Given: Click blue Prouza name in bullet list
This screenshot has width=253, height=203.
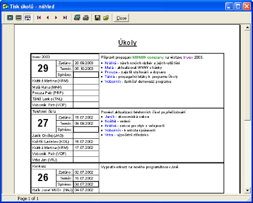Looking at the screenshot, I should [x=111, y=72].
